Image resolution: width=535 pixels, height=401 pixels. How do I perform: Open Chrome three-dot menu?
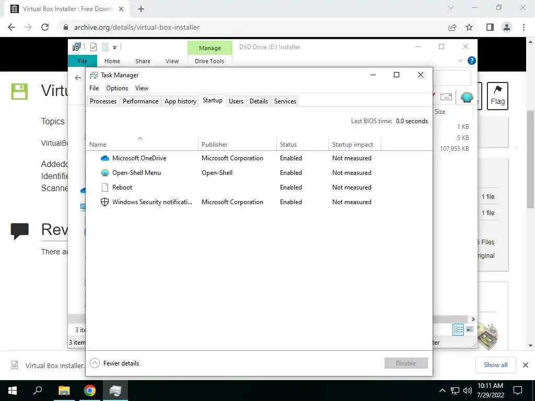(x=524, y=27)
